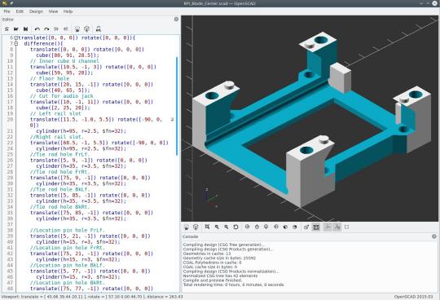Open the File menu
Screen dimensions: 440x300
(7, 11)
